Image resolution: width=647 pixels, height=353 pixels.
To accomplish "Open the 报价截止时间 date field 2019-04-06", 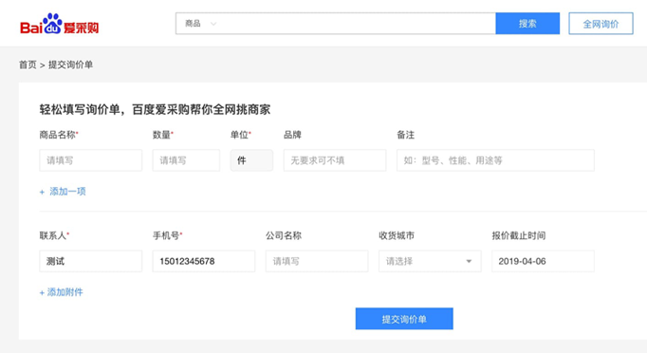I will click(x=543, y=261).
